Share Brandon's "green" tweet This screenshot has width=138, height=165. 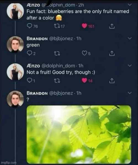pyautogui.click(x=112, y=54)
